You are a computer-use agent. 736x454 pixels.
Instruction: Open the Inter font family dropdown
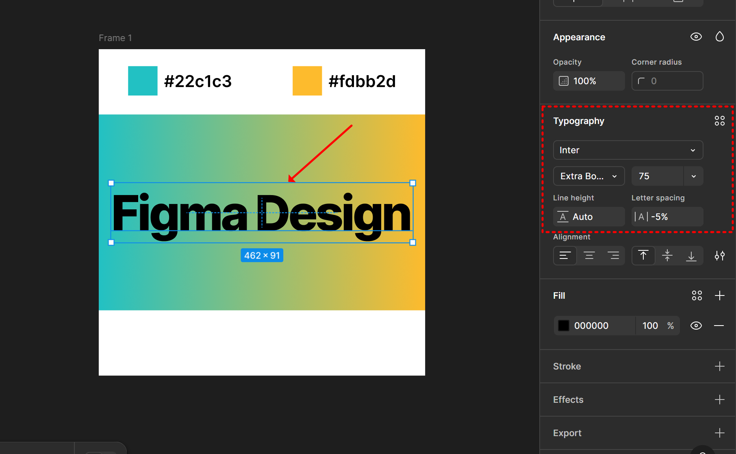point(628,150)
